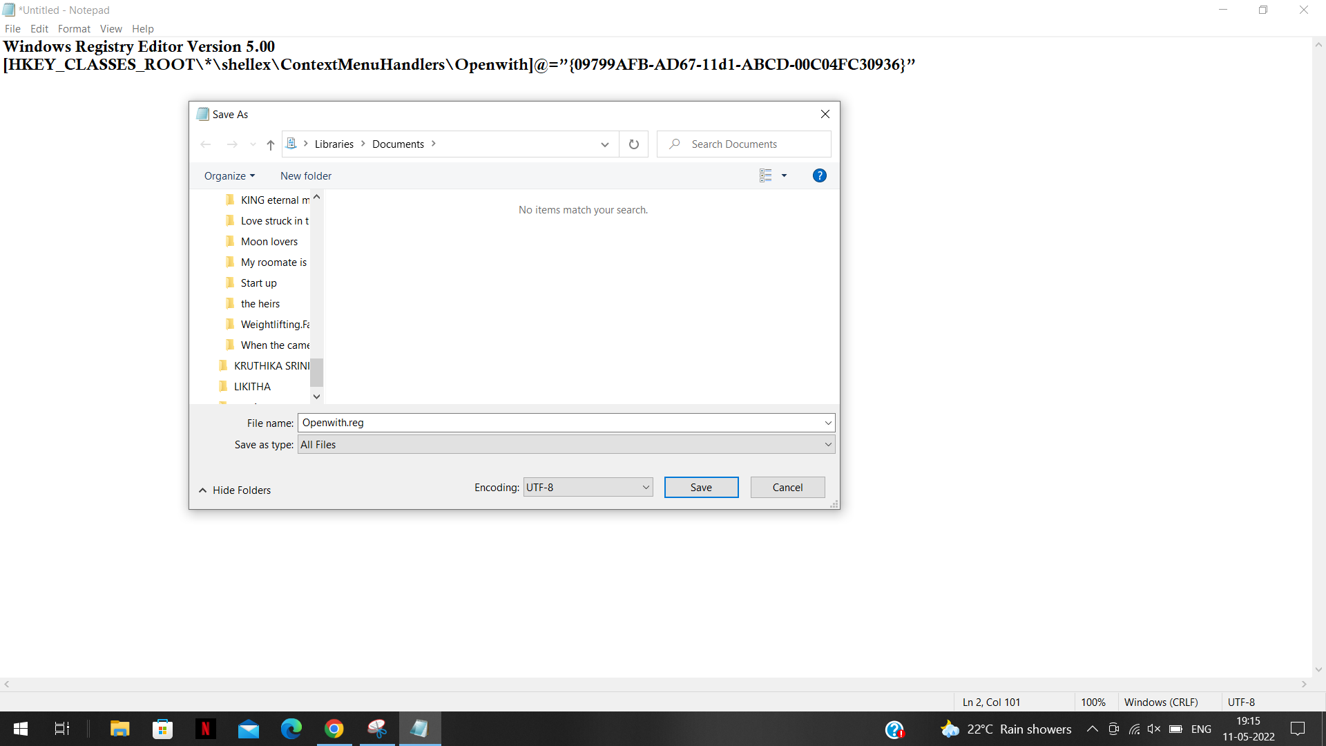Open Google Chrome from the taskbar
This screenshot has width=1326, height=746.
click(334, 729)
